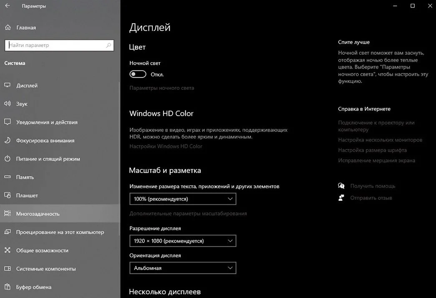Open the Фокусировка внимания moon icon

pyautogui.click(x=8, y=140)
